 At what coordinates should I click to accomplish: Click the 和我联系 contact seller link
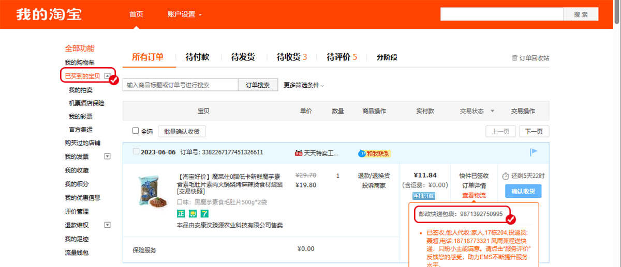pos(378,153)
